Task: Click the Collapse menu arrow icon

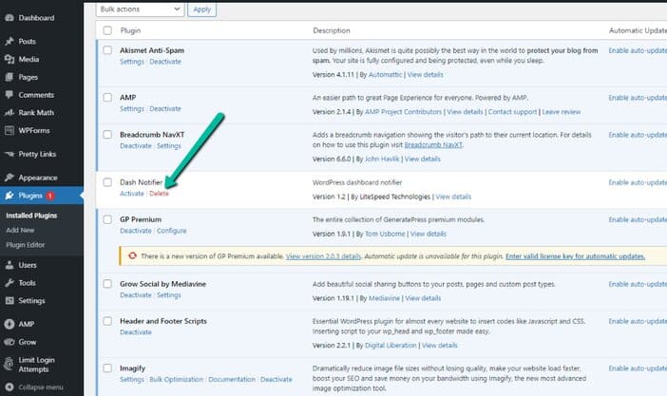Action: click(x=10, y=387)
